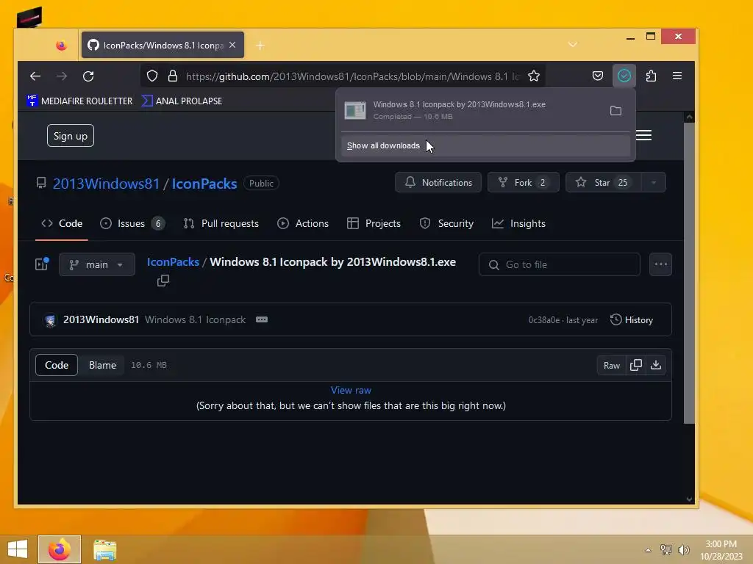Viewport: 753px width, 564px height.
Task: Expand the Star lists dropdown arrow
Action: coord(654,182)
